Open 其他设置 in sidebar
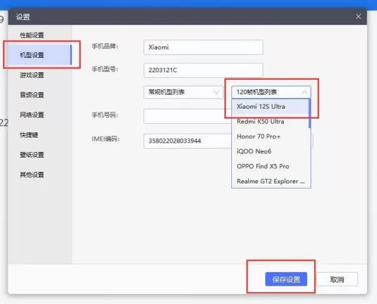The height and width of the screenshot is (304, 377). [32, 175]
